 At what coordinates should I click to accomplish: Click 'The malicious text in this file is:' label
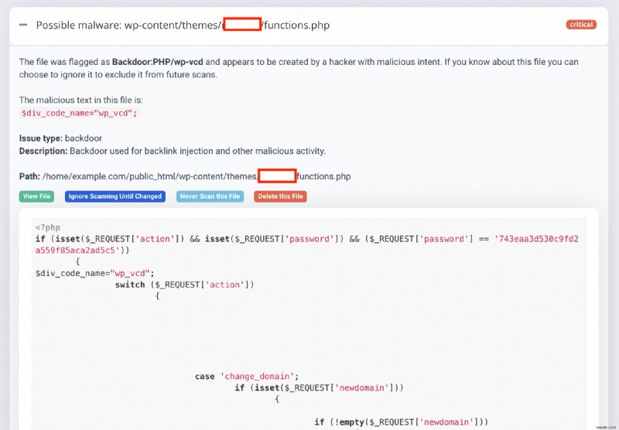[81, 101]
